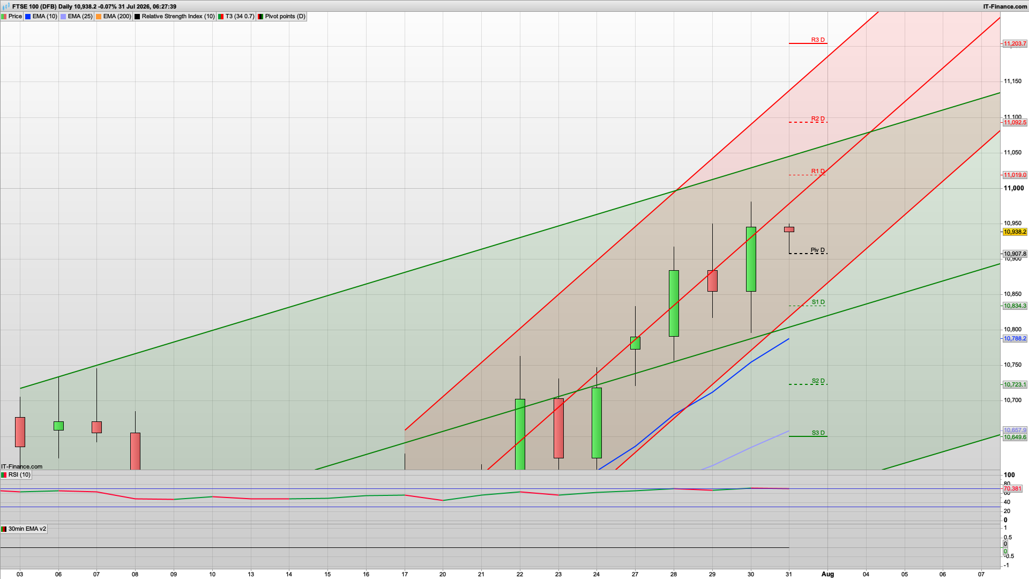Click date 31 on the time axis
This screenshot has width=1029, height=579.
click(x=789, y=574)
